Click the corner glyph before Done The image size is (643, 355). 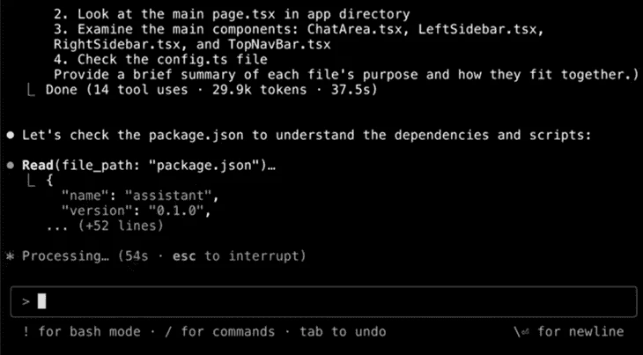pos(32,90)
